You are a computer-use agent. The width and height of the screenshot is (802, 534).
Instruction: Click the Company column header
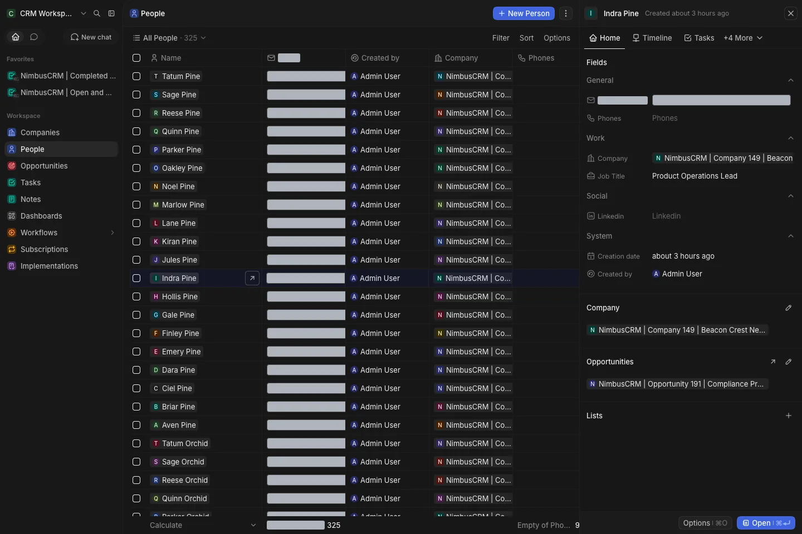point(471,58)
